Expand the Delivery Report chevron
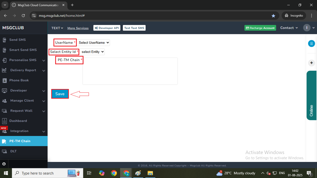Viewport: 317px width, 178px height. pyautogui.click(x=44, y=71)
